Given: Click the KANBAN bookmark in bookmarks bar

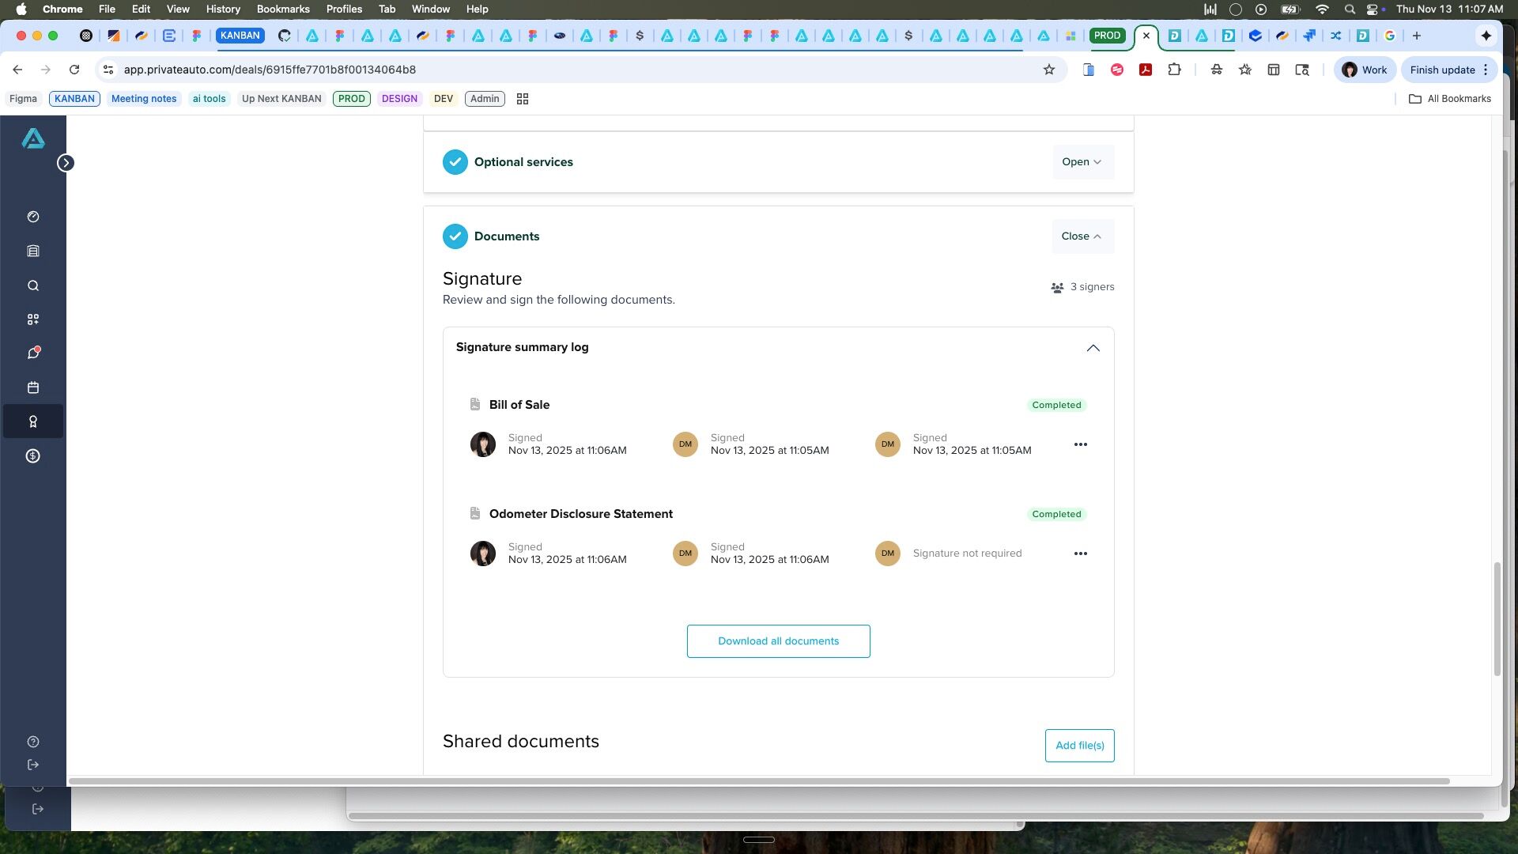Looking at the screenshot, I should 74,99.
